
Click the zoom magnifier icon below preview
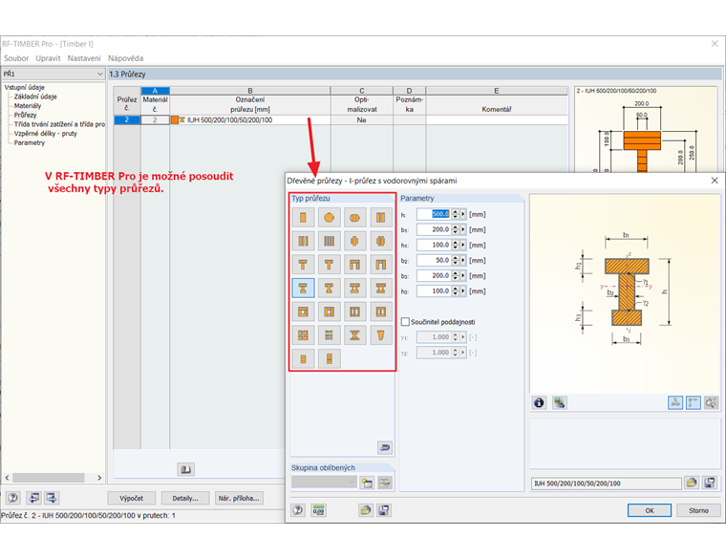[x=711, y=402]
